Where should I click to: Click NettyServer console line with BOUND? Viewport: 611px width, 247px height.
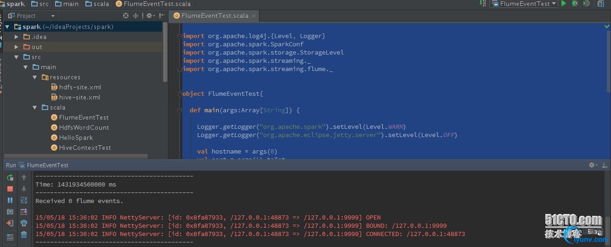(241, 225)
